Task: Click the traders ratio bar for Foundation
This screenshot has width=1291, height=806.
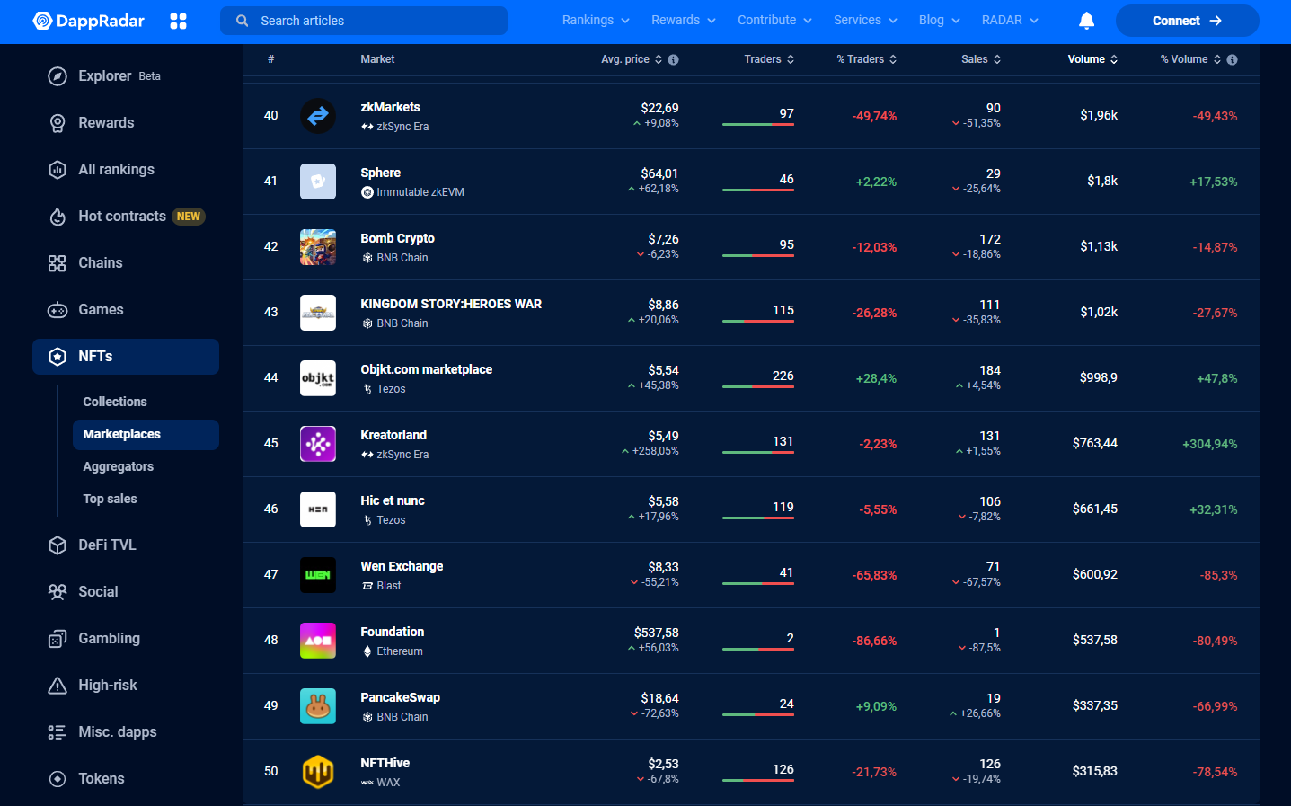Action: (758, 650)
